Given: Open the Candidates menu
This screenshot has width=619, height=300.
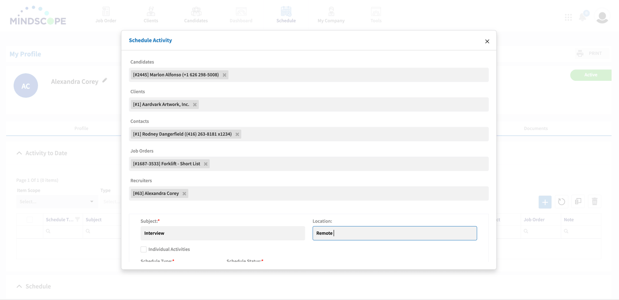Looking at the screenshot, I should click(x=196, y=15).
